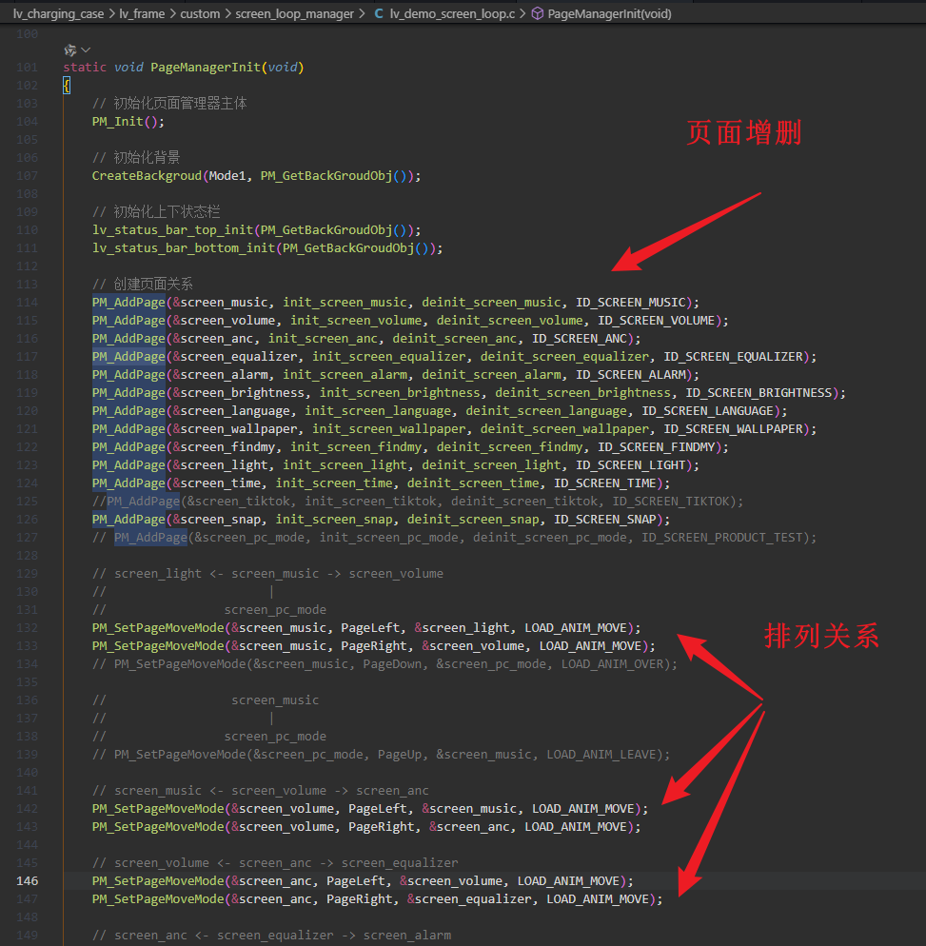Click the comment '// 初始化上下状态栏'
This screenshot has height=946, width=926.
tap(156, 212)
